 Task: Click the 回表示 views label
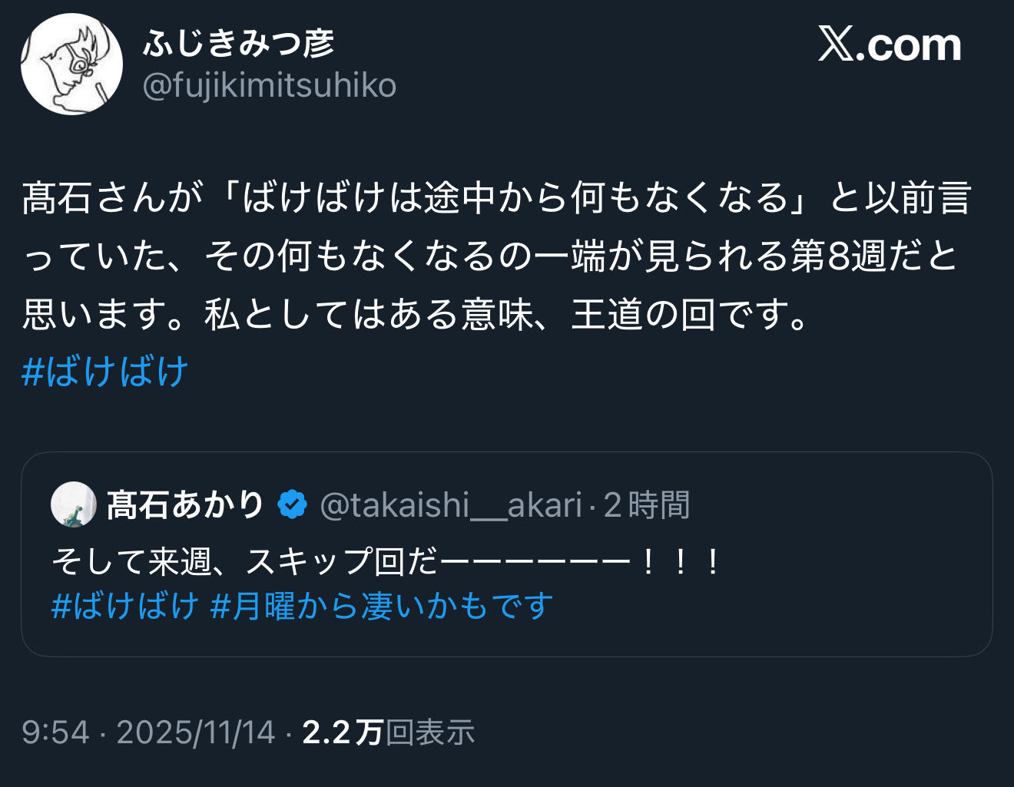pos(430,732)
